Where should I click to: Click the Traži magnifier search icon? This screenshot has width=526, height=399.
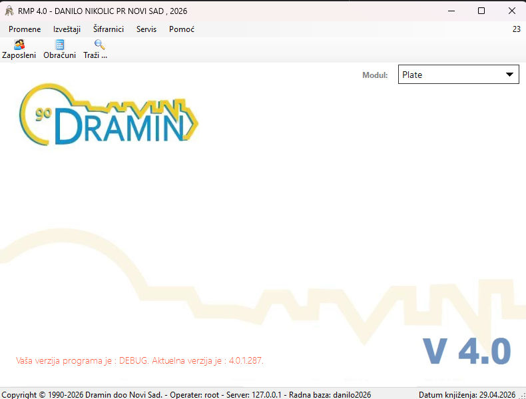pyautogui.click(x=99, y=45)
